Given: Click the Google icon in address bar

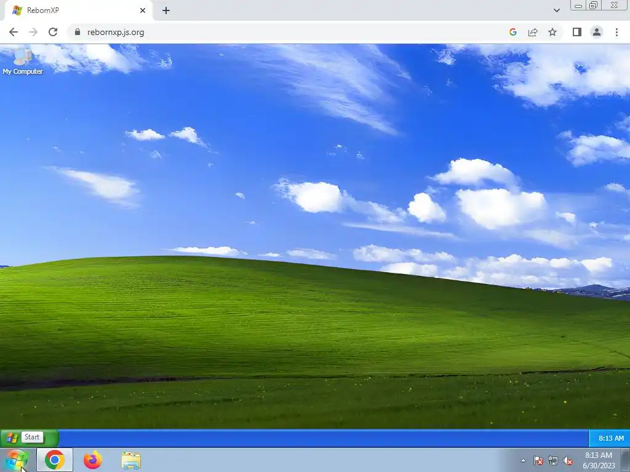Looking at the screenshot, I should point(512,32).
